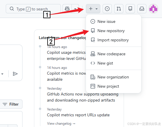Open Copilot metrics report URLs update link
This screenshot has height=127, width=162.
[78, 115]
